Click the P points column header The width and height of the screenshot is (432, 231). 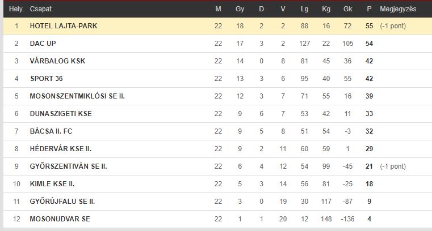[369, 9]
